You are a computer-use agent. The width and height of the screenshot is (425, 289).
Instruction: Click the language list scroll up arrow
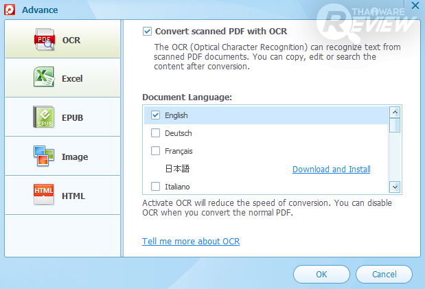(x=395, y=112)
